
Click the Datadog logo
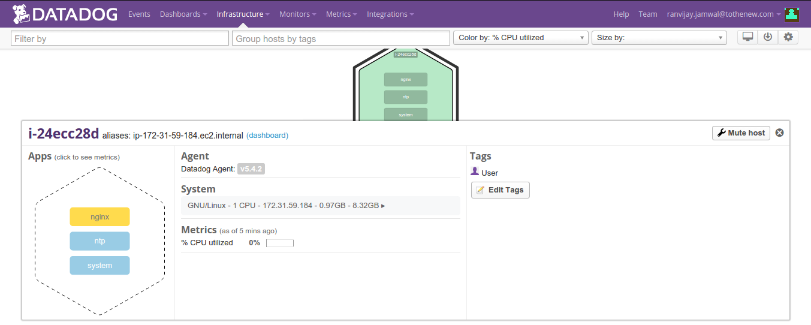tap(65, 14)
